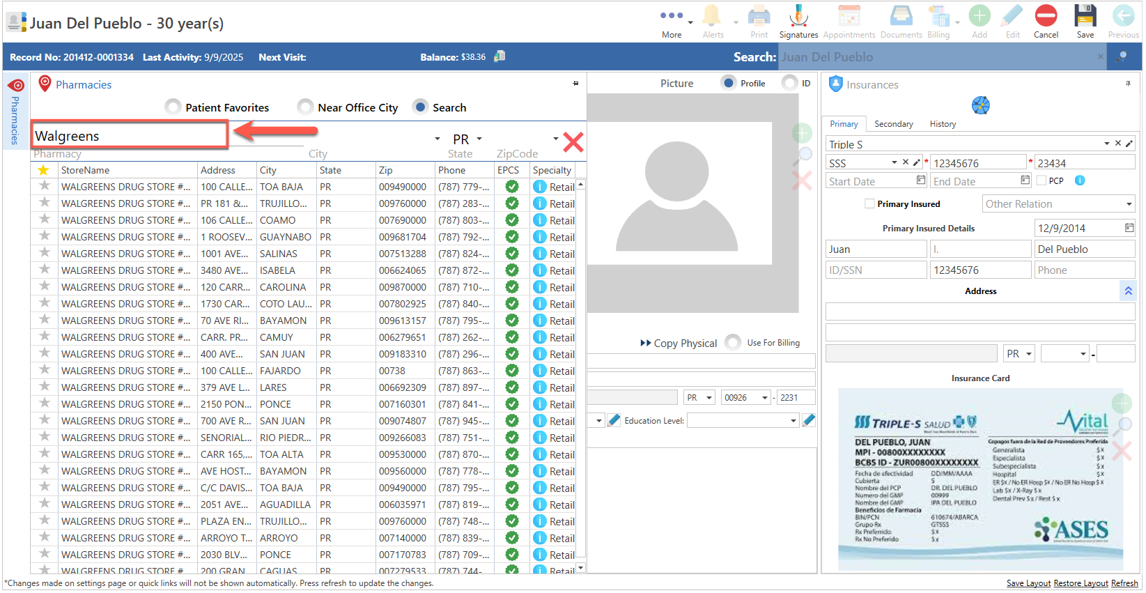Image resolution: width=1146 pixels, height=593 pixels.
Task: Select ID picture radio button
Action: point(789,83)
